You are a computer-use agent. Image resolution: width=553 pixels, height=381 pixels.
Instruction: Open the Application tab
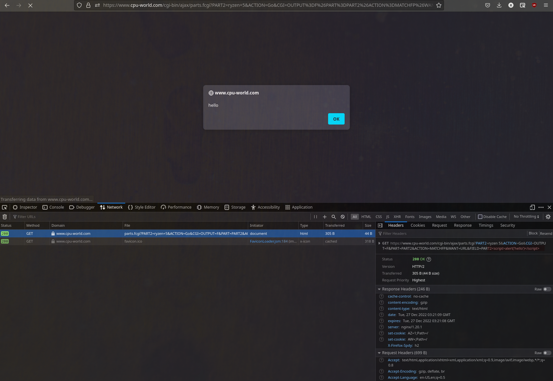(x=299, y=207)
